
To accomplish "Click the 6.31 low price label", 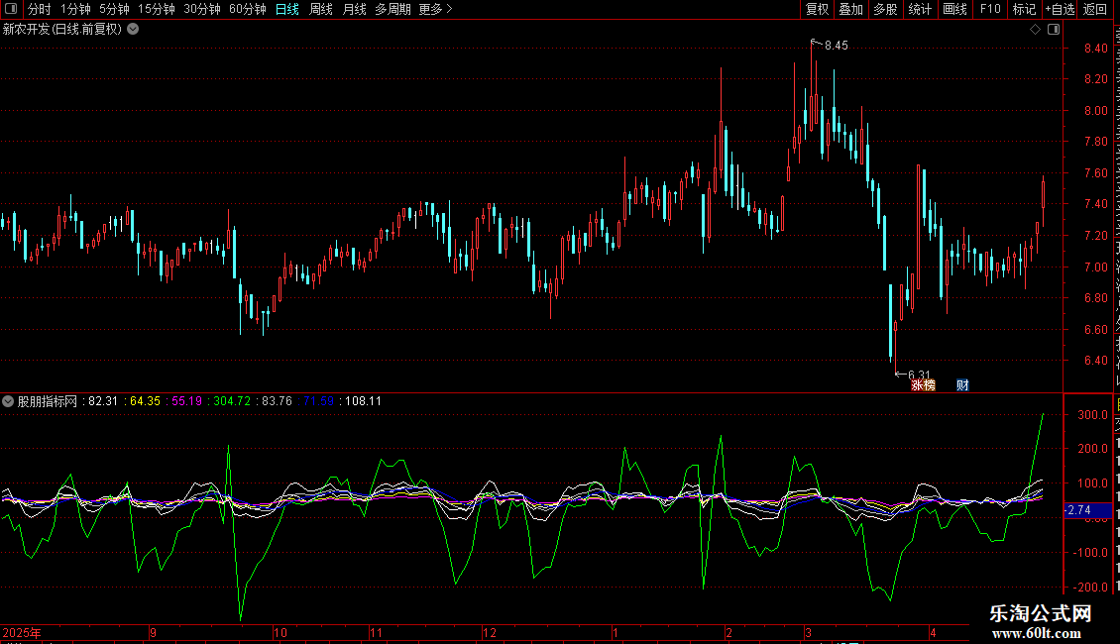I will click(919, 375).
